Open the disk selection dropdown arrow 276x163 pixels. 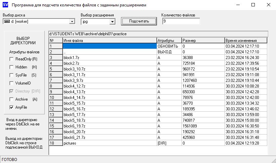[x=72, y=21]
